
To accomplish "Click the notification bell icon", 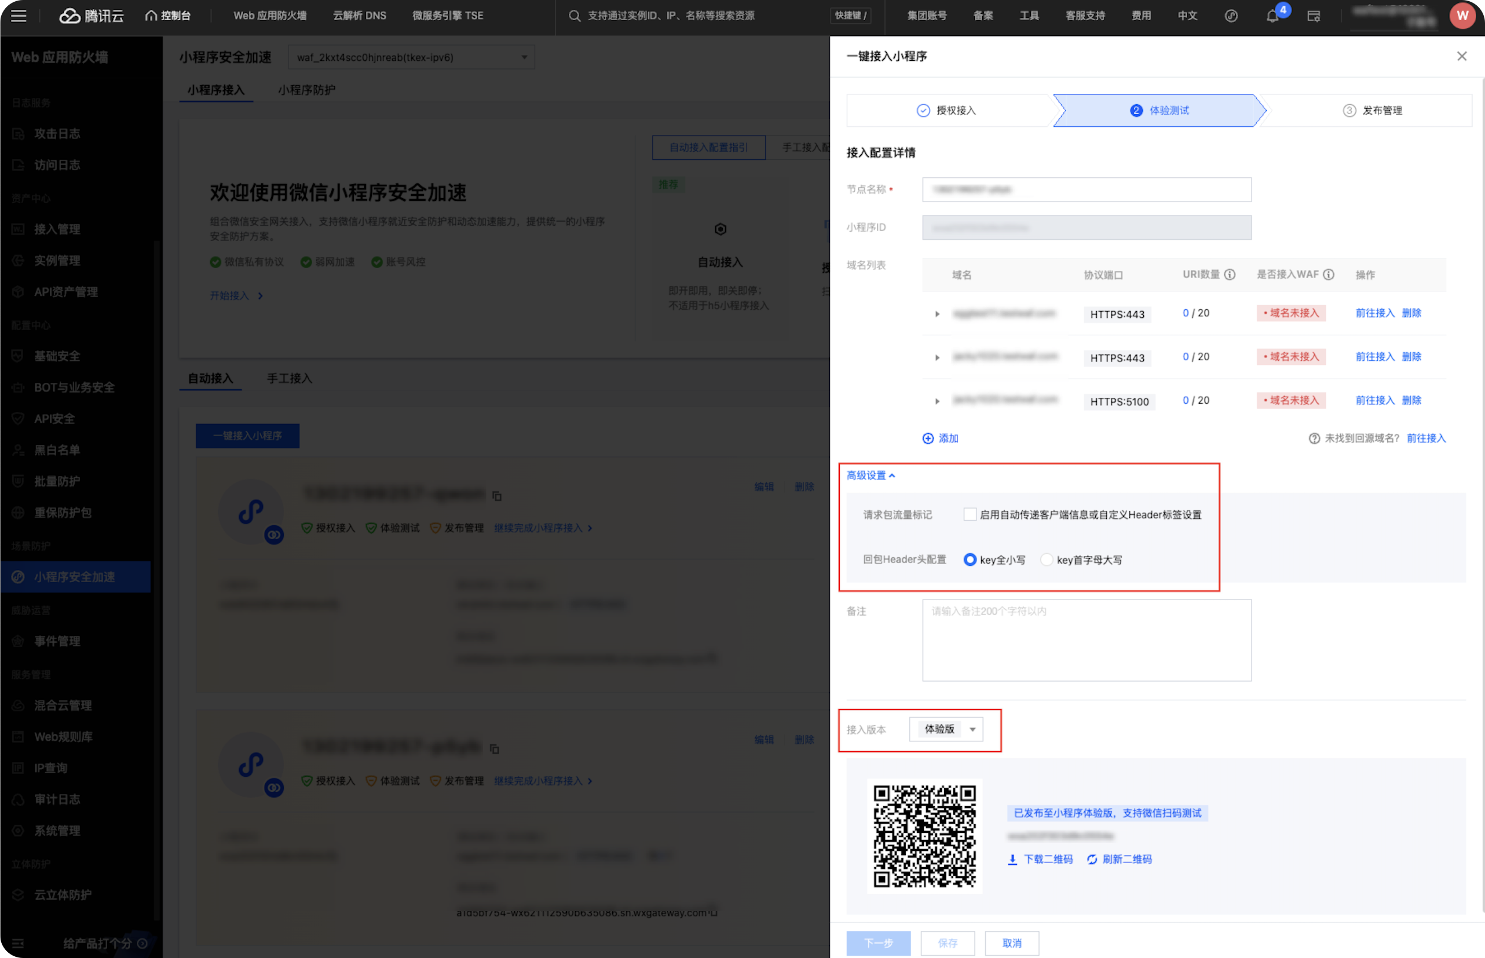I will (1272, 16).
